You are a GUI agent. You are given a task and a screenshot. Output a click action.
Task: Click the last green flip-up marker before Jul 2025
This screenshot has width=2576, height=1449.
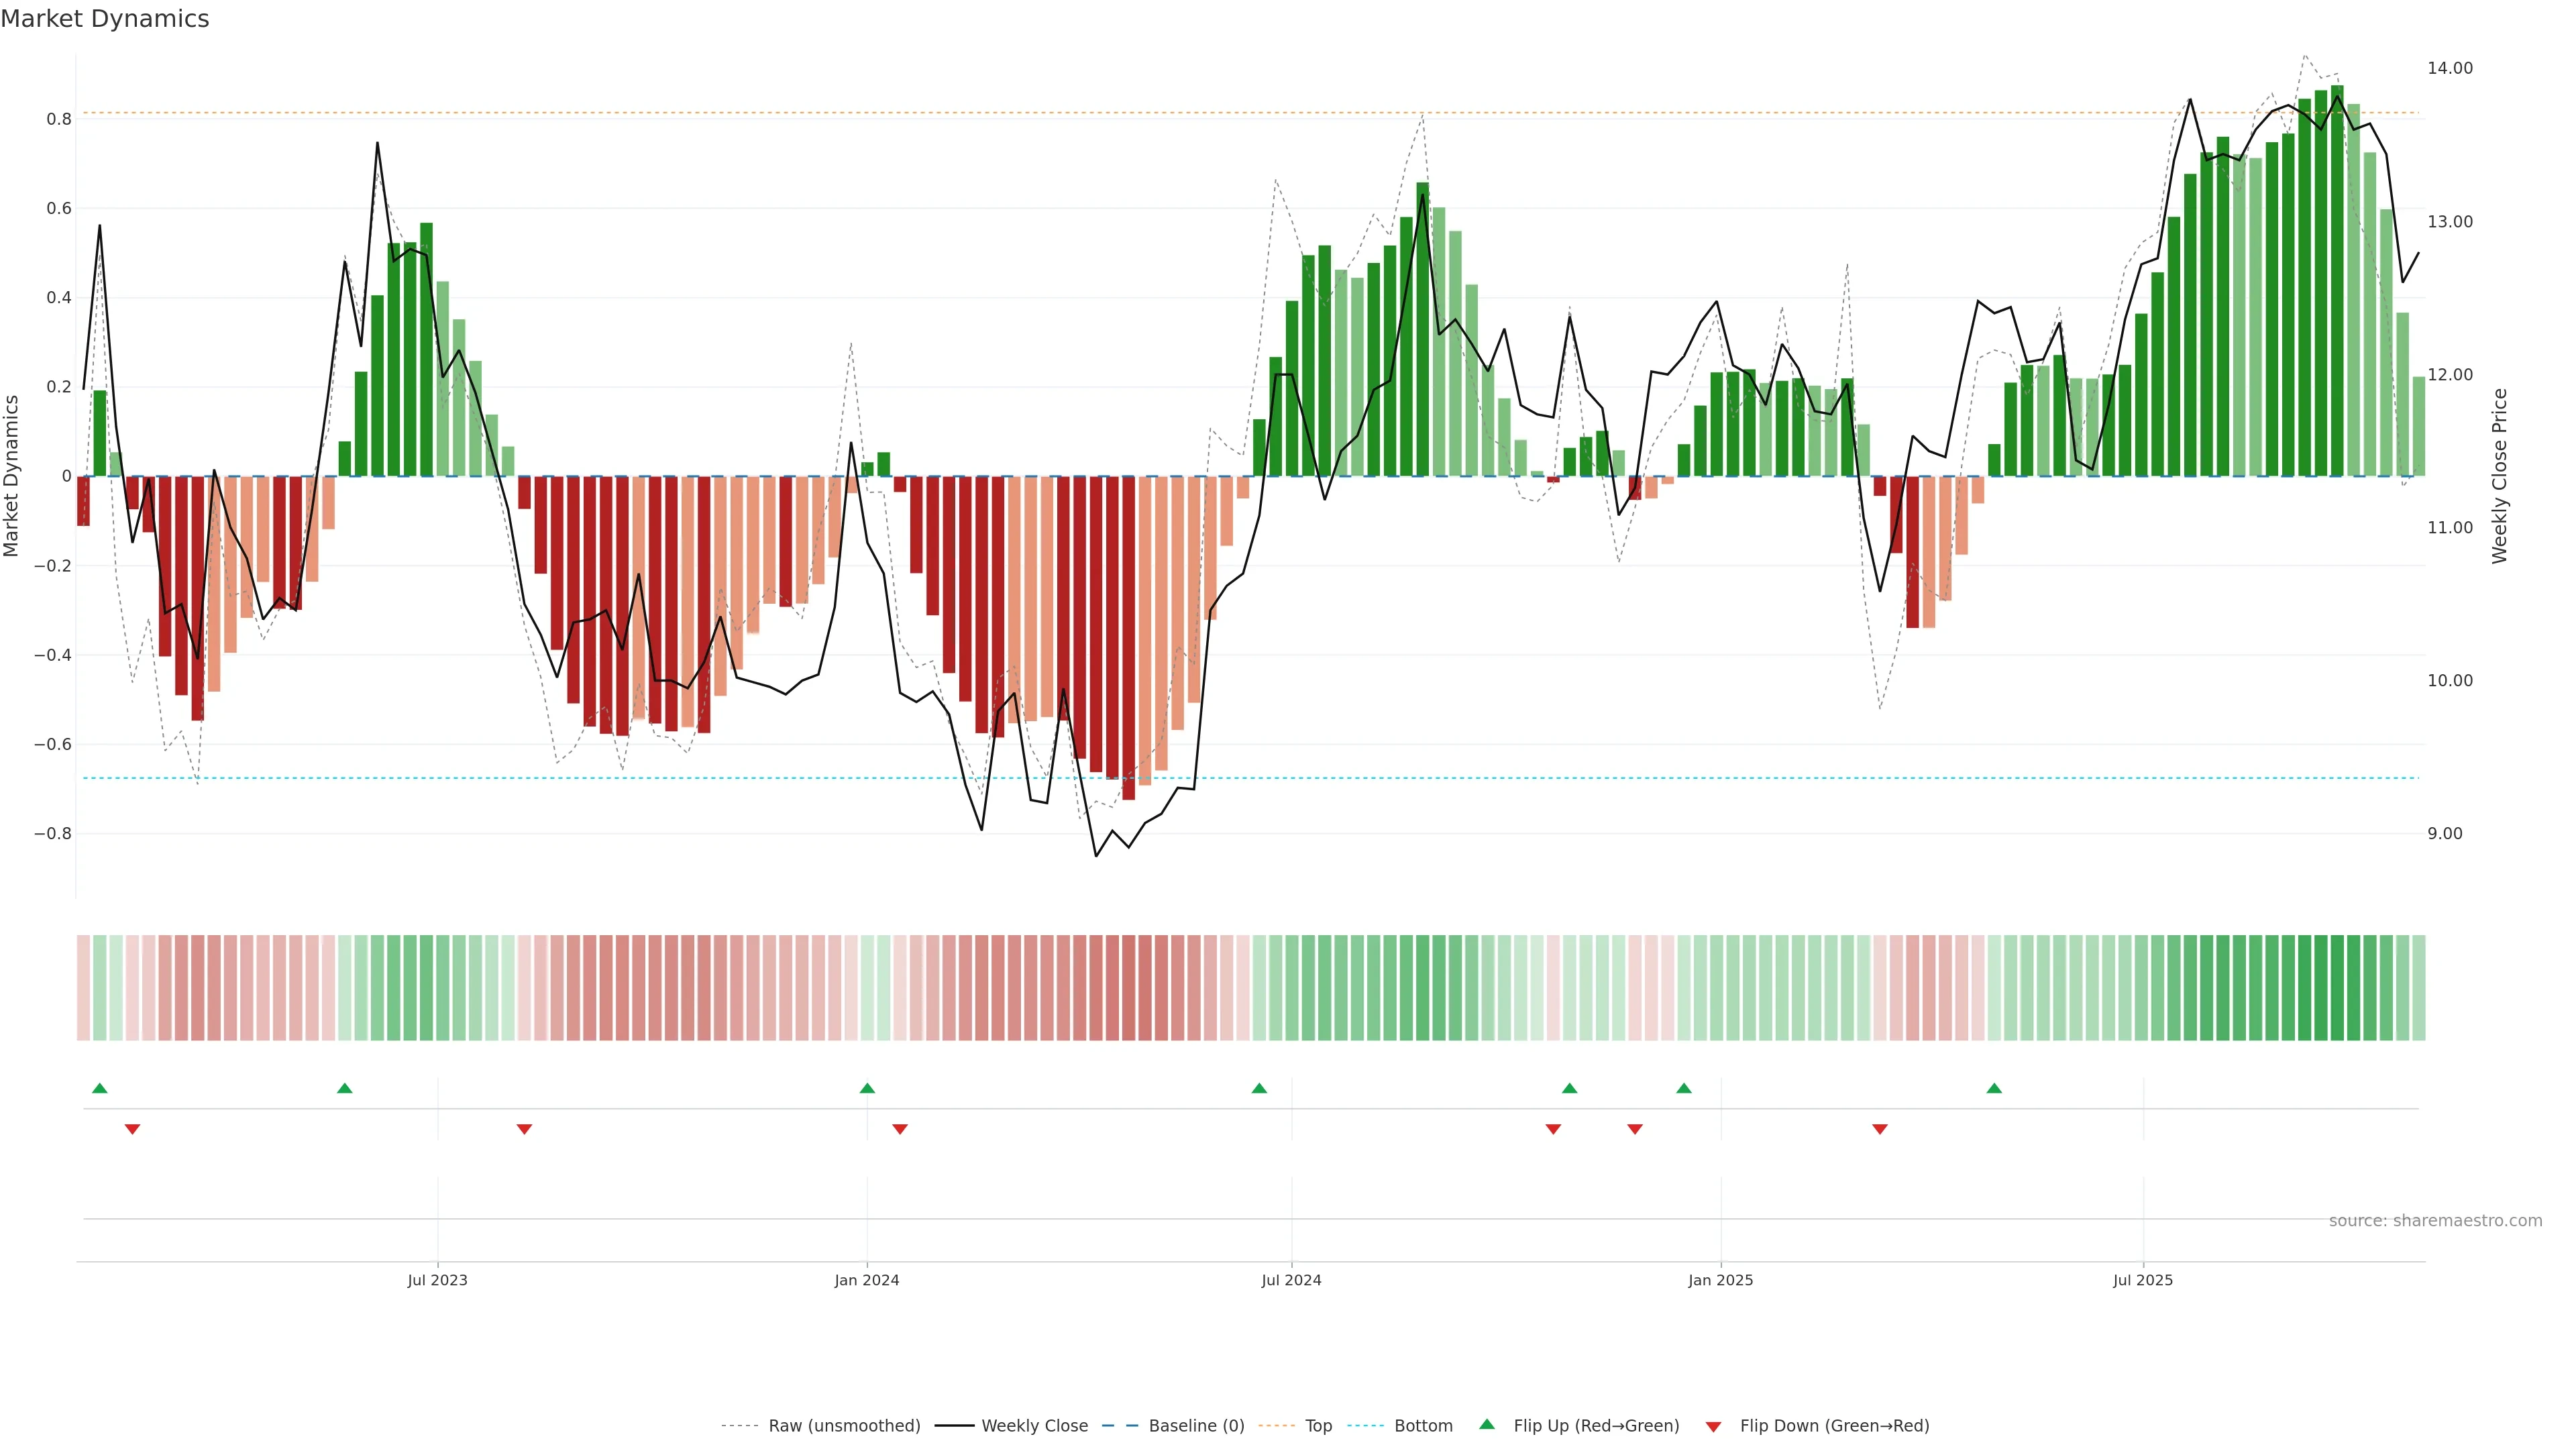1994,1088
